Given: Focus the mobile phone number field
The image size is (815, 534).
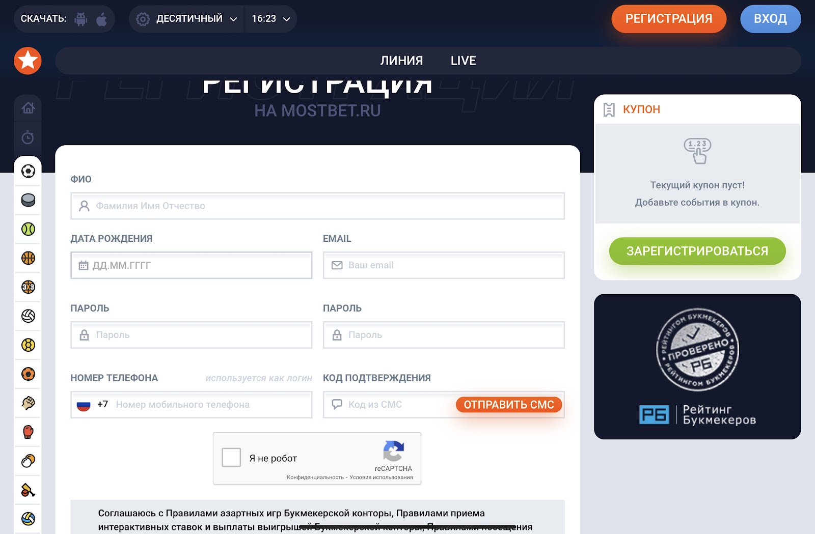Looking at the screenshot, I should 191,405.
